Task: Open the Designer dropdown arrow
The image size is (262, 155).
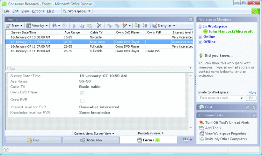Action: (x=174, y=25)
